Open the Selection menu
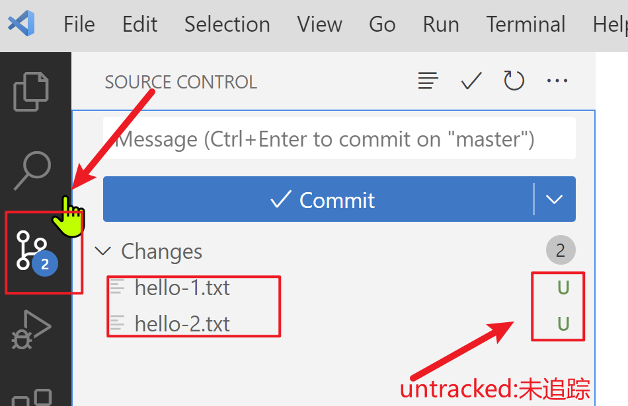The height and width of the screenshot is (406, 628). 227,24
